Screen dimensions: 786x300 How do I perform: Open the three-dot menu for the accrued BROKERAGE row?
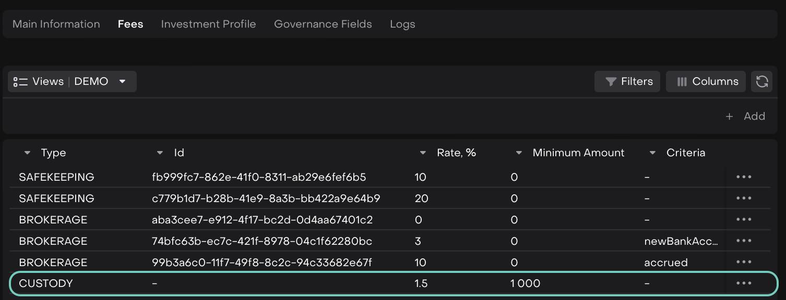744,262
